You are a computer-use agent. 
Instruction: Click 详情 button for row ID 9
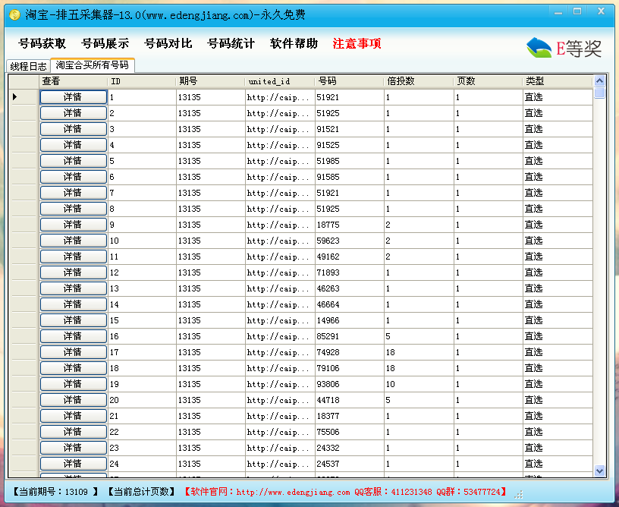pos(73,225)
